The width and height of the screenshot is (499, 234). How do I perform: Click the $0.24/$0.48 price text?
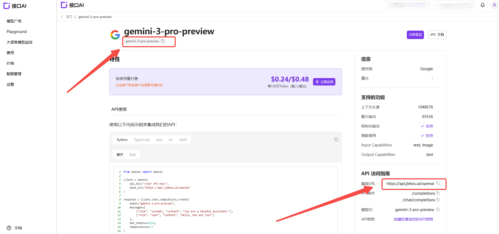click(290, 79)
